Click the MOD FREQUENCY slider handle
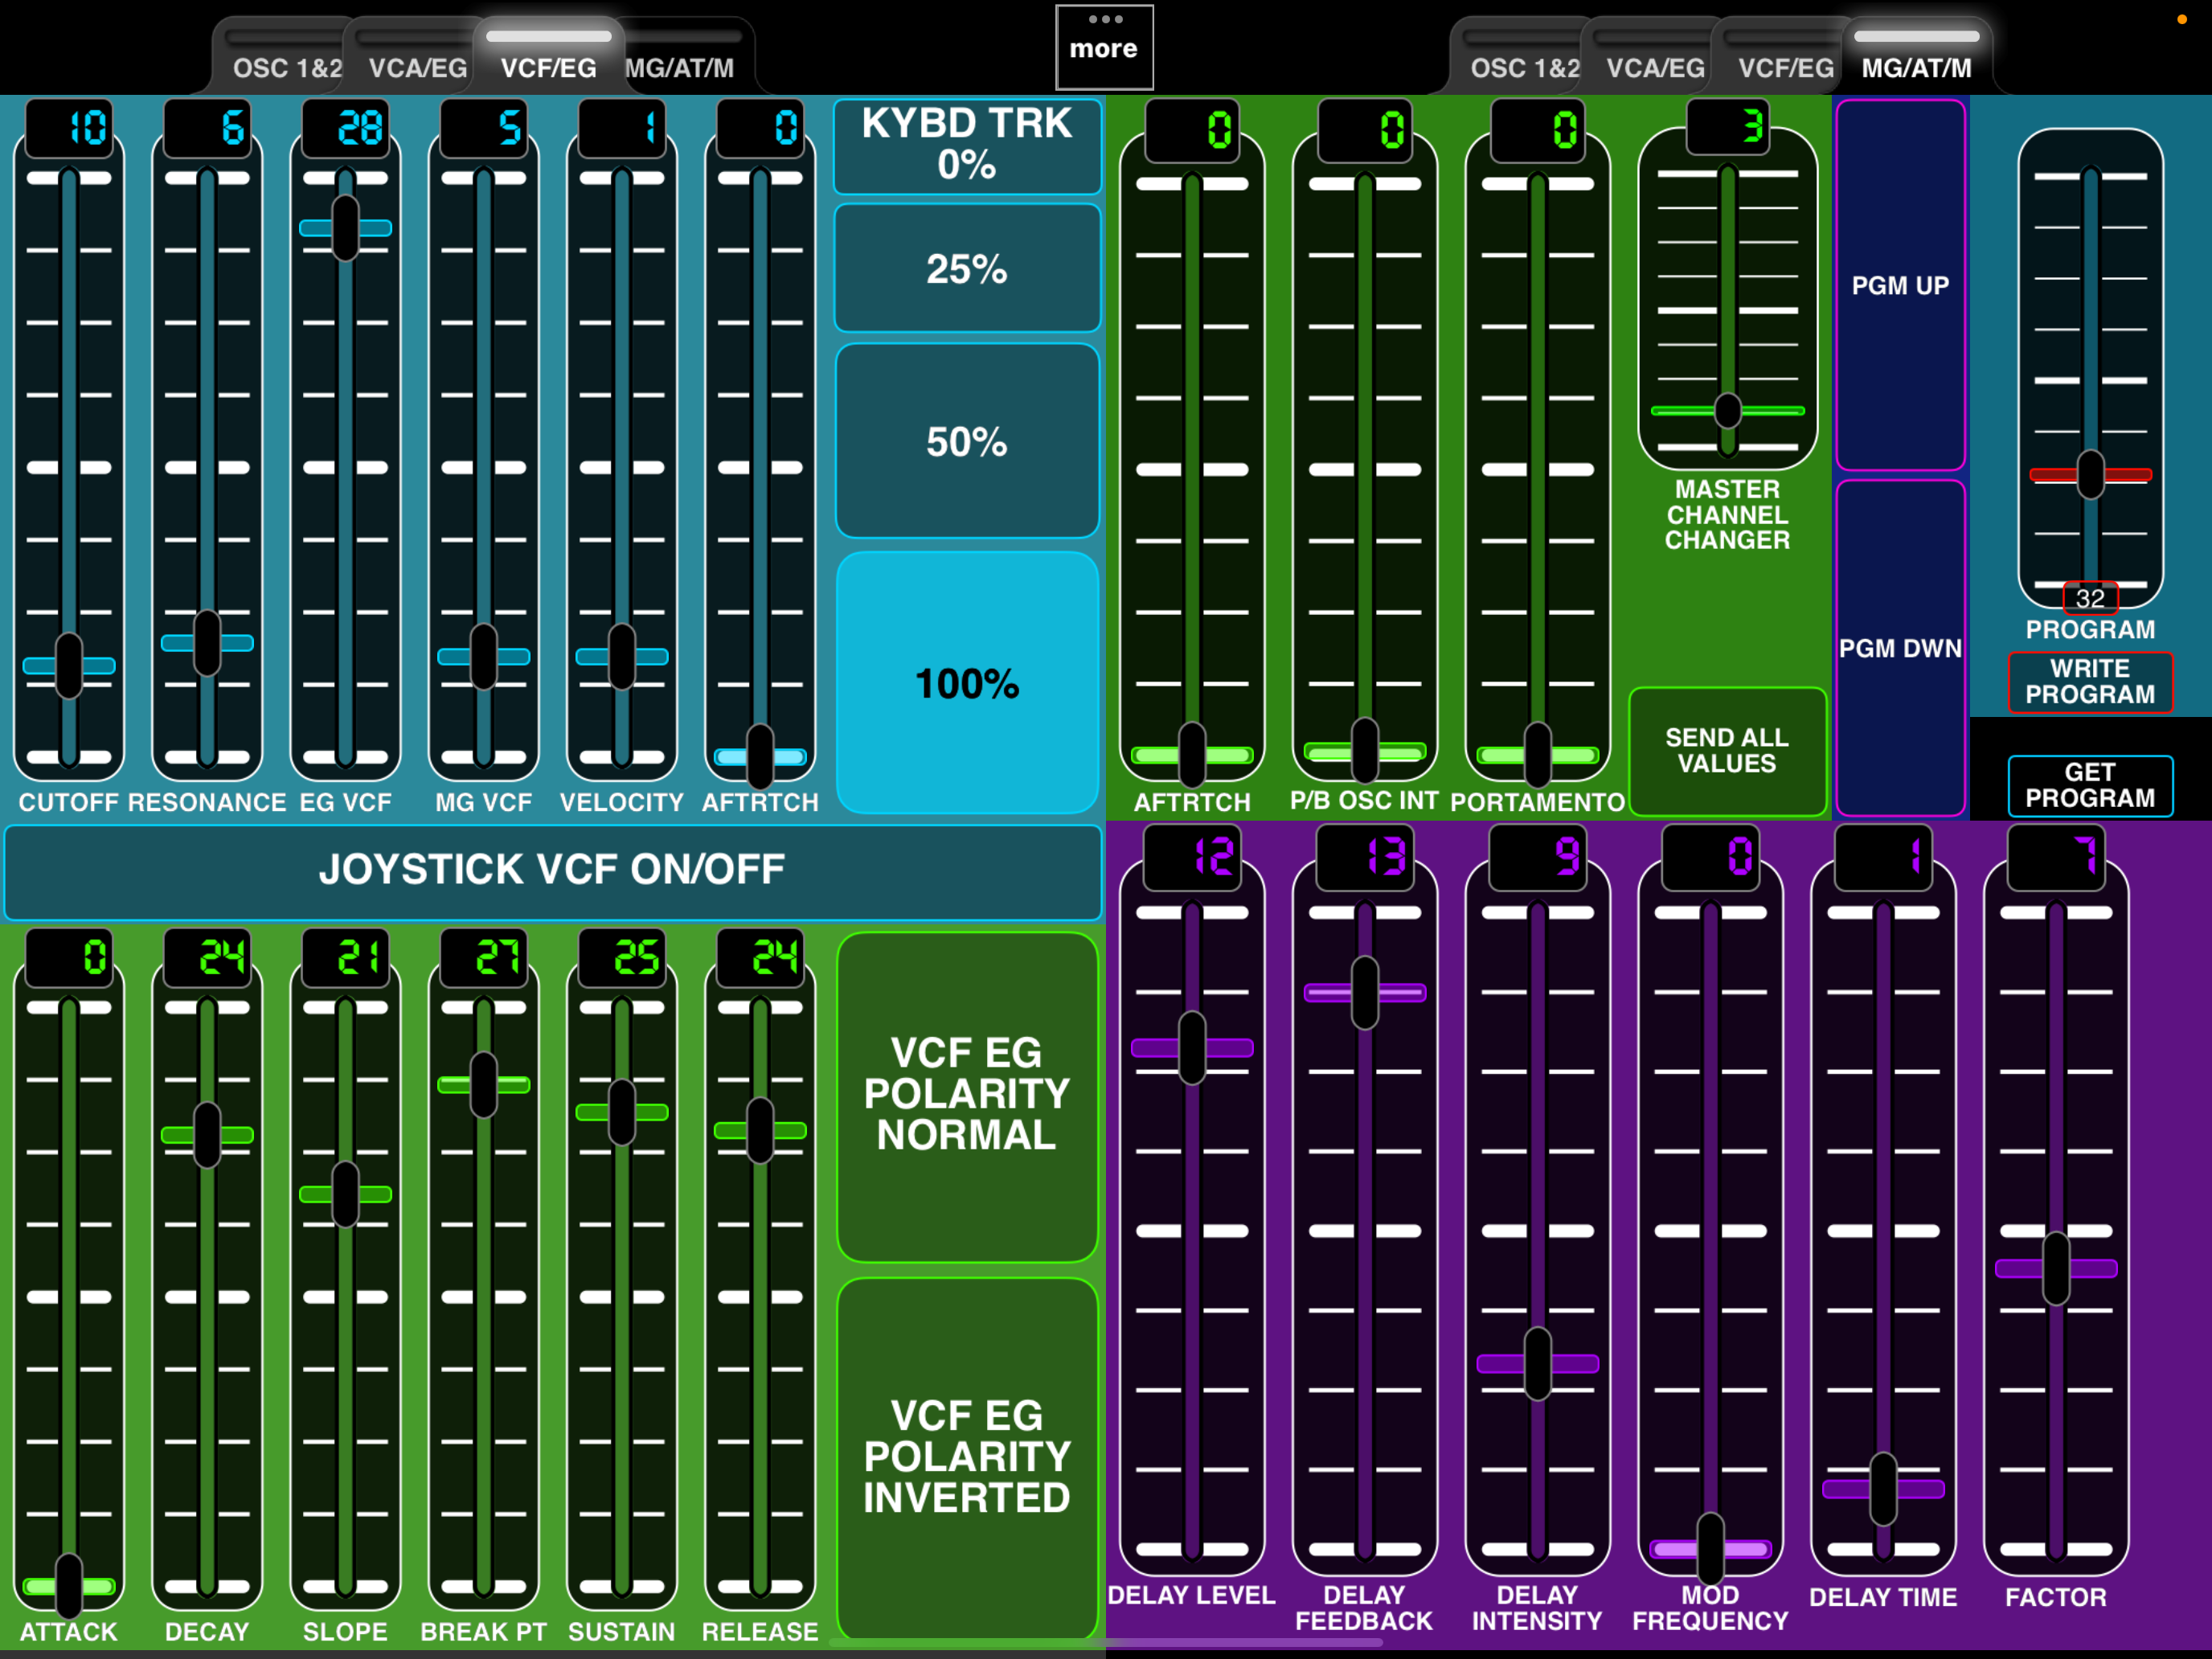The height and width of the screenshot is (1659, 2212). tap(1711, 1549)
